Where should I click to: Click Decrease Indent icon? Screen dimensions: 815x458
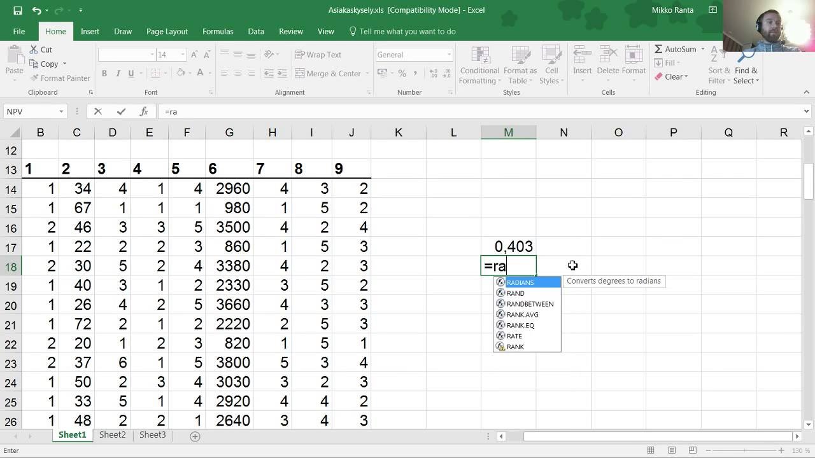point(269,73)
